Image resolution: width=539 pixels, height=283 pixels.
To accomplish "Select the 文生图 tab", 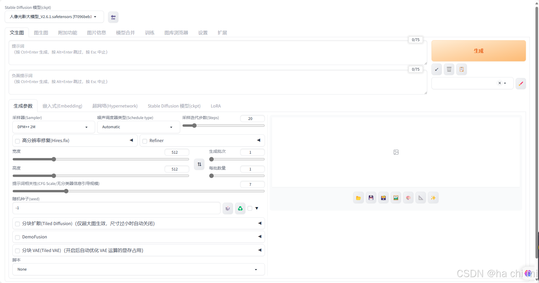I will (x=17, y=32).
